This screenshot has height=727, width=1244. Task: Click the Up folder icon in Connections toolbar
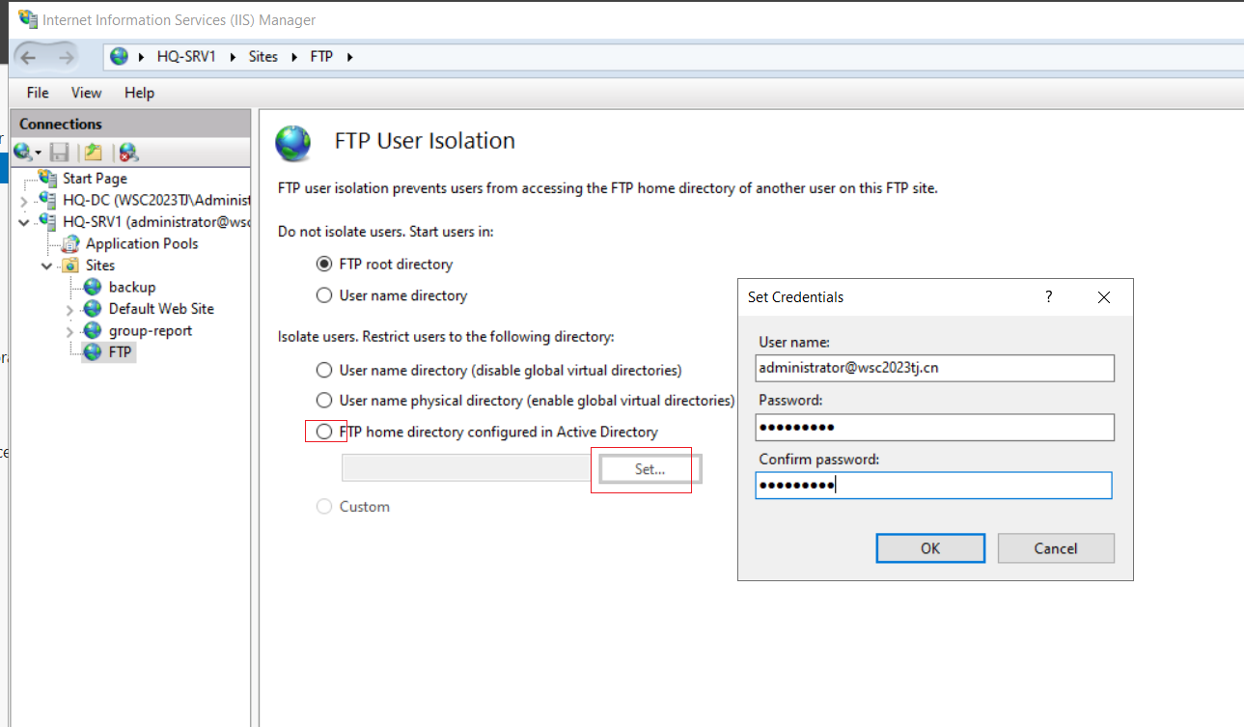coord(93,152)
